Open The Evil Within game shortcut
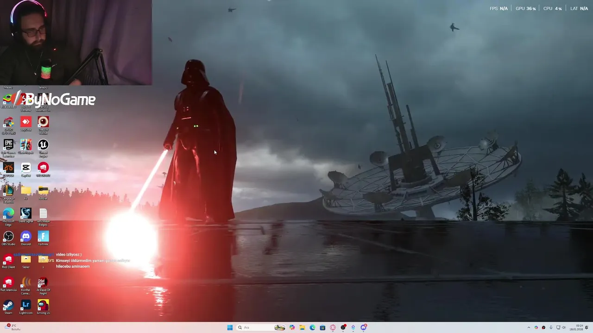This screenshot has width=593, height=333. point(43,125)
